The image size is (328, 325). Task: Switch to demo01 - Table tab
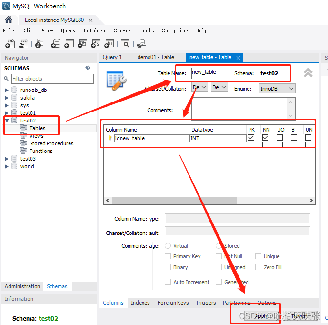(x=156, y=57)
